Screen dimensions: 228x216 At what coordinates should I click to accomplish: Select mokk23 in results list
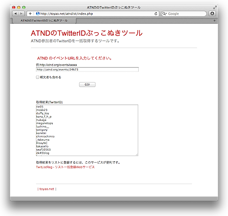[42, 110]
